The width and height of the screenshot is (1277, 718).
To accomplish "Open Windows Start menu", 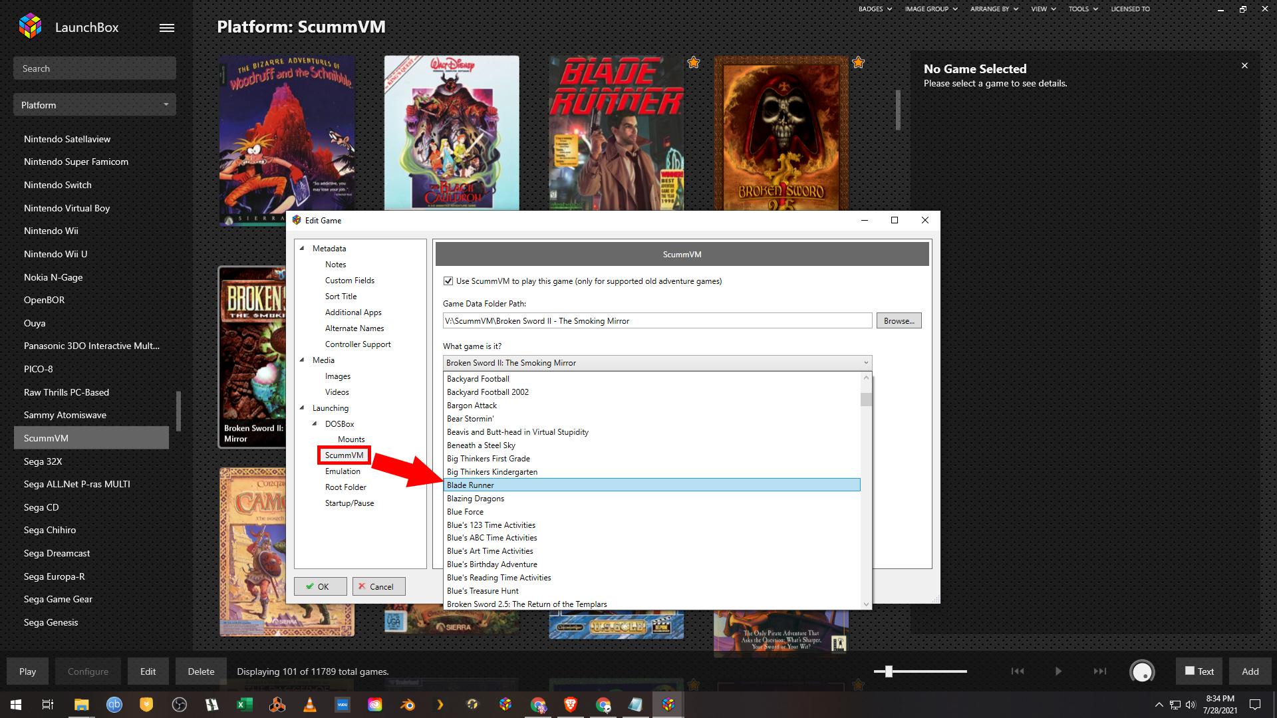I will click(16, 705).
